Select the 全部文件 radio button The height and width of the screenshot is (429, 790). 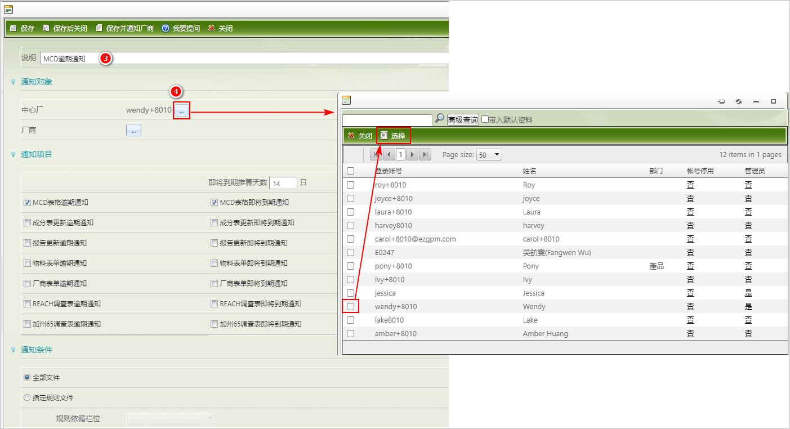[x=27, y=377]
